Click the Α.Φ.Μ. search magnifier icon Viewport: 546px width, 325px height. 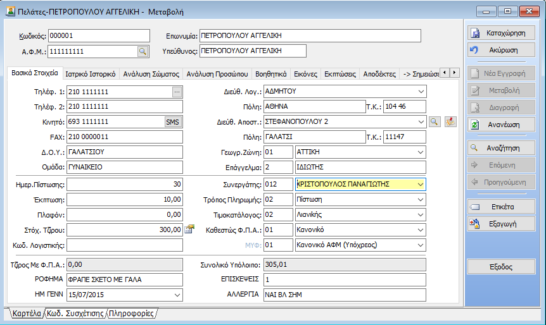tap(143, 52)
